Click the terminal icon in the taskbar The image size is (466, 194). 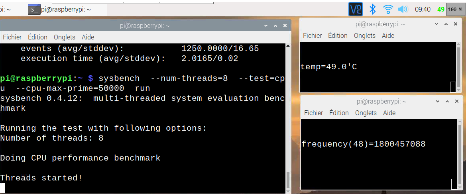pyautogui.click(x=34, y=10)
